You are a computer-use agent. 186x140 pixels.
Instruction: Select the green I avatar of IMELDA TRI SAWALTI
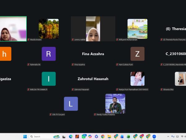coord(49,79)
